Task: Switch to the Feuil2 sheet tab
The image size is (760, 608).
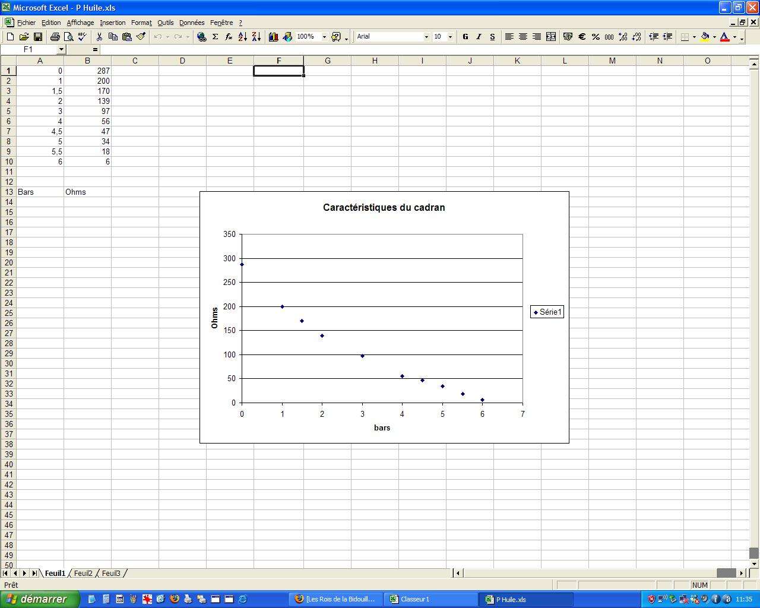Action: [83, 574]
